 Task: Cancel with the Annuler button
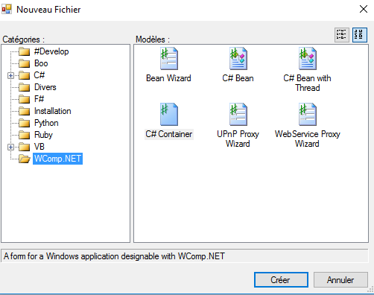point(340,280)
